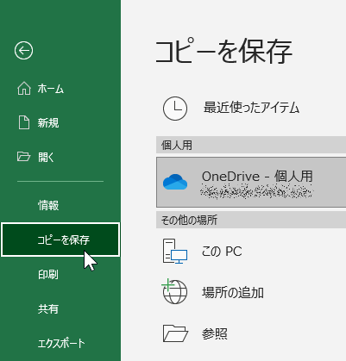346x361 pixels.
Task: Click the globe icon with plus sign
Action: click(174, 291)
